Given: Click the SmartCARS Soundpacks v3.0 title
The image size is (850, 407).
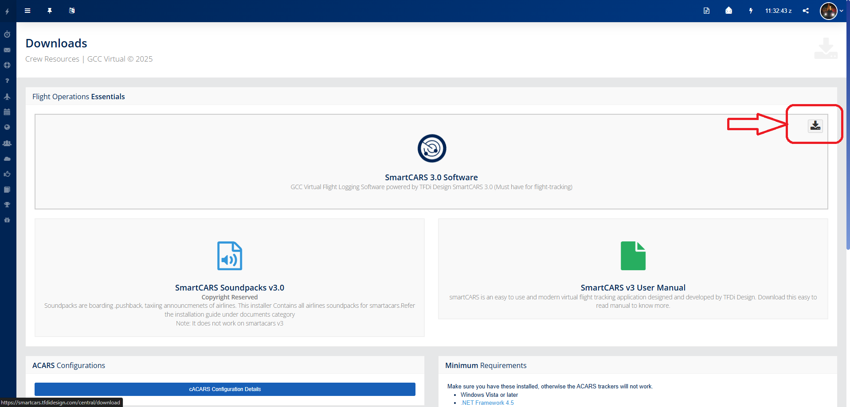Looking at the screenshot, I should click(x=230, y=287).
